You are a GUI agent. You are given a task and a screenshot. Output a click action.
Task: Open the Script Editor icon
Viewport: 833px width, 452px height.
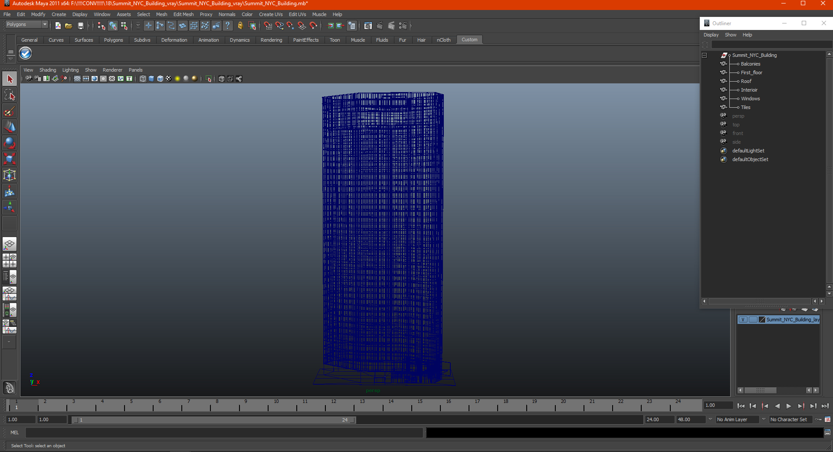pyautogui.click(x=827, y=432)
